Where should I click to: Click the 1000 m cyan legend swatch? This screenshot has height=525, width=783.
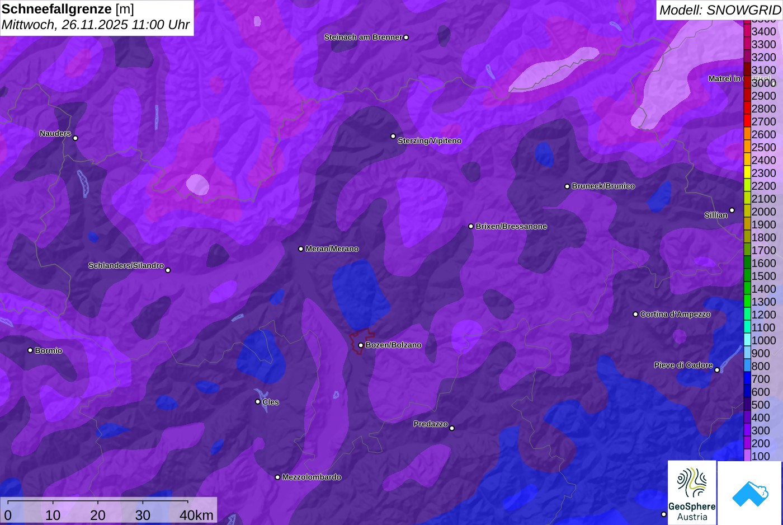pos(747,340)
